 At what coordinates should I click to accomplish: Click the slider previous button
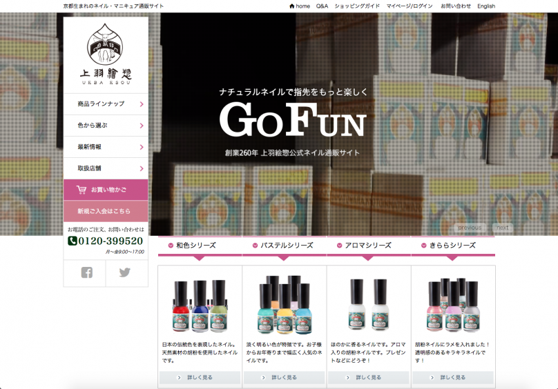[470, 228]
